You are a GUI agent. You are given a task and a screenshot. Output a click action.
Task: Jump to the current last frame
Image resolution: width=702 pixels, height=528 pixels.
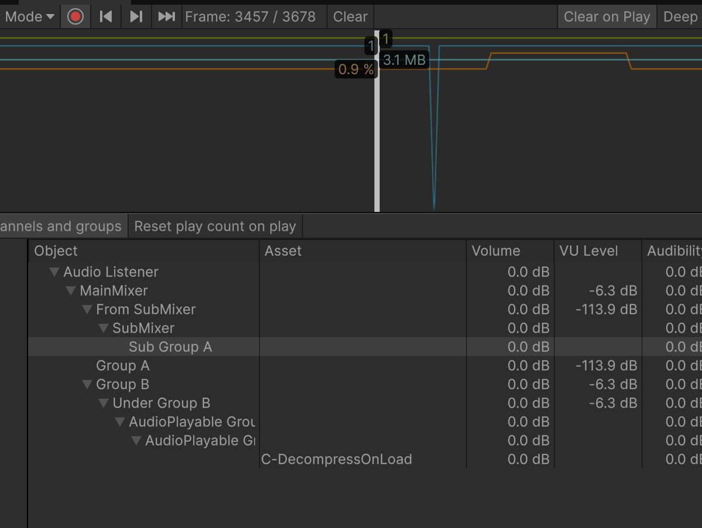(167, 16)
